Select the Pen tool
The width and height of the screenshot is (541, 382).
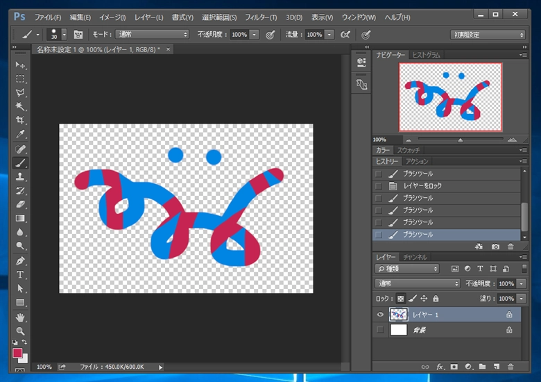[x=20, y=260]
